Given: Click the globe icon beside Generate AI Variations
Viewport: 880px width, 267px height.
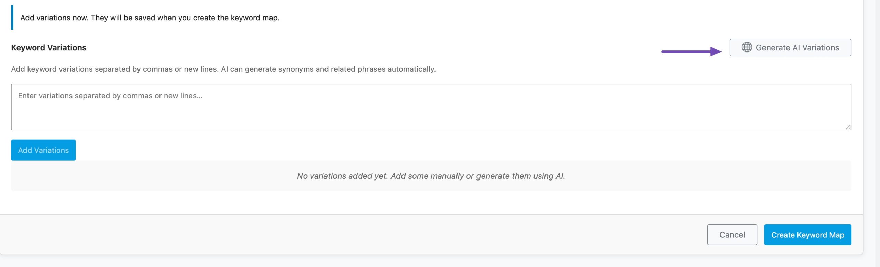Looking at the screenshot, I should pos(747,47).
